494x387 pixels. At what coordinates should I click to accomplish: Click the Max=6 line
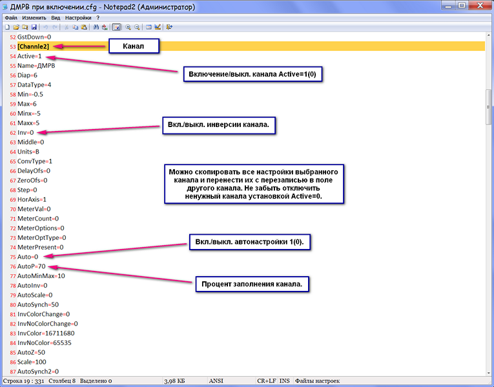26,104
